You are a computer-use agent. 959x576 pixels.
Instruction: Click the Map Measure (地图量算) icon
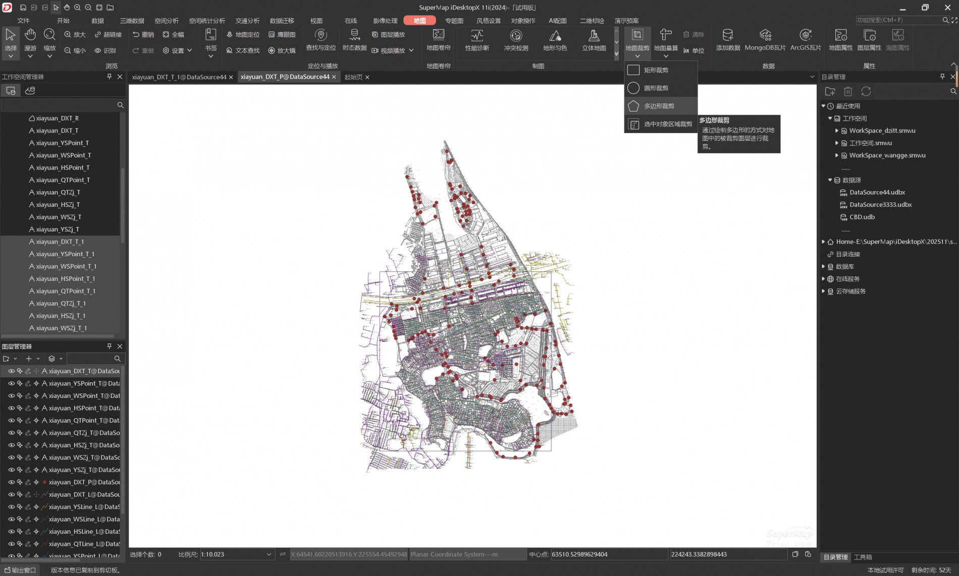(x=665, y=35)
